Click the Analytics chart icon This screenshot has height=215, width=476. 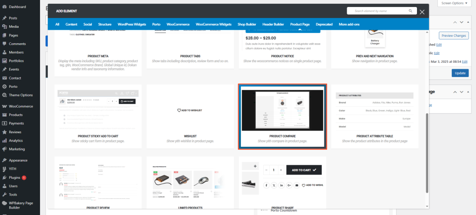pos(4,140)
